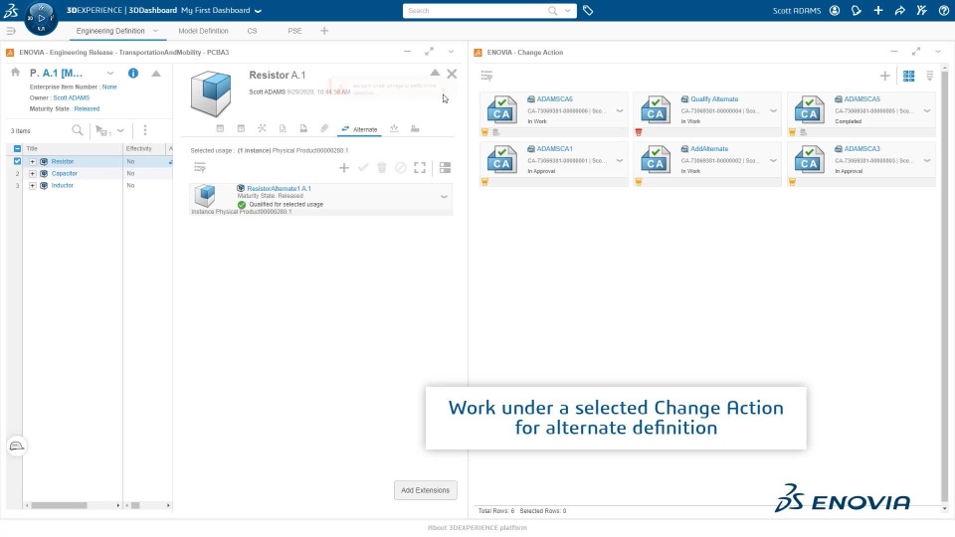Create new Change Action with plus icon
This screenshot has width=955, height=537.
[x=885, y=76]
